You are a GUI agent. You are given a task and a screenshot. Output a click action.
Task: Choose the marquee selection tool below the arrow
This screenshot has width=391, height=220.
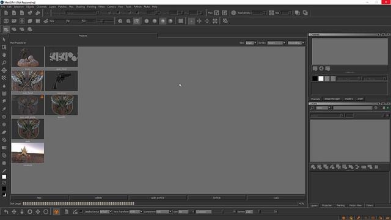[4, 47]
